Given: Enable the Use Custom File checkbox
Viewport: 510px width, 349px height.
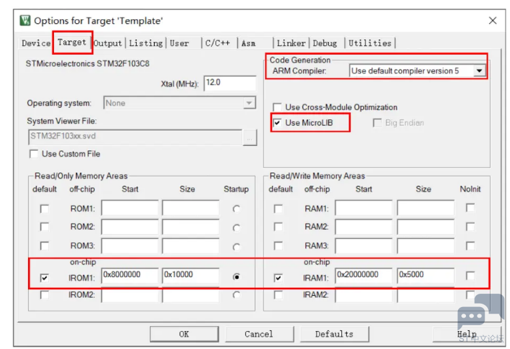Looking at the screenshot, I should click(33, 154).
